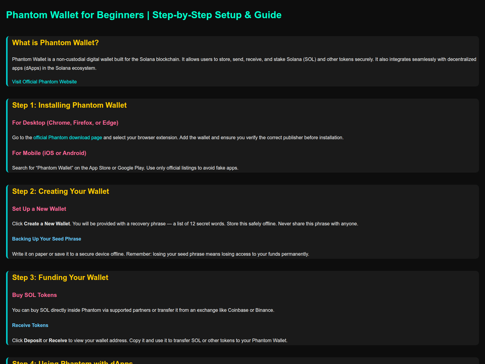Click the 'Phantom Wallet for Beginners' page title
The width and height of the screenshot is (485, 364).
(x=144, y=15)
